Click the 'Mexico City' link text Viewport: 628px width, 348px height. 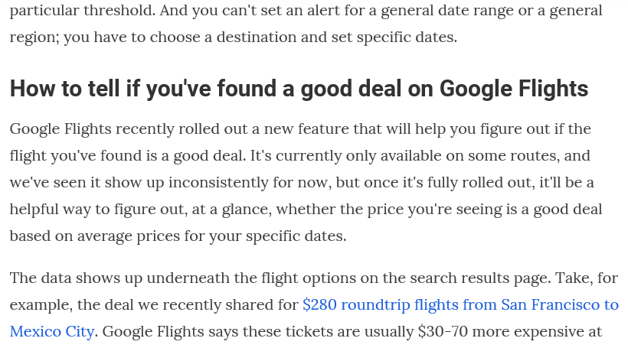pyautogui.click(x=52, y=332)
